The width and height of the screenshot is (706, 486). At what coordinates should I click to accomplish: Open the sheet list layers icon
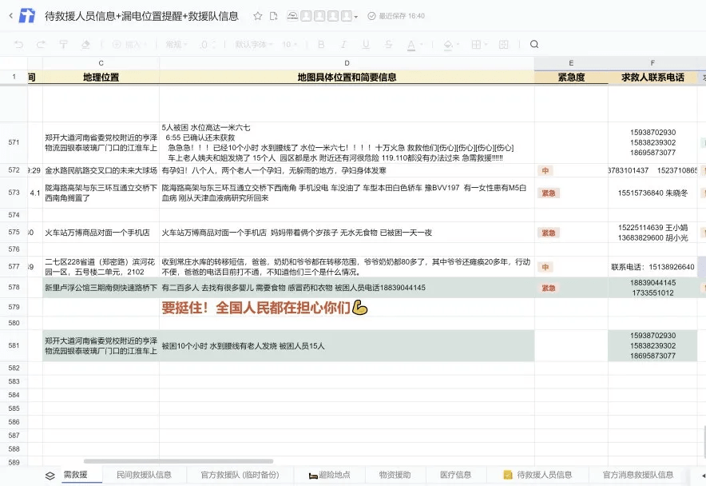[50, 476]
